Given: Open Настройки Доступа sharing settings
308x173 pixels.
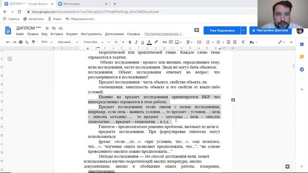Looking at the screenshot, I should click(x=270, y=30).
